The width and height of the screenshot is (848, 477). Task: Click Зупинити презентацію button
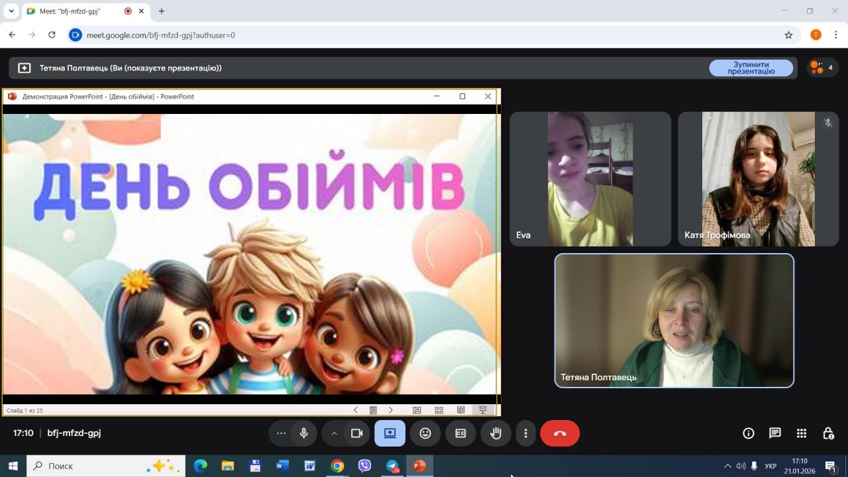click(x=751, y=68)
